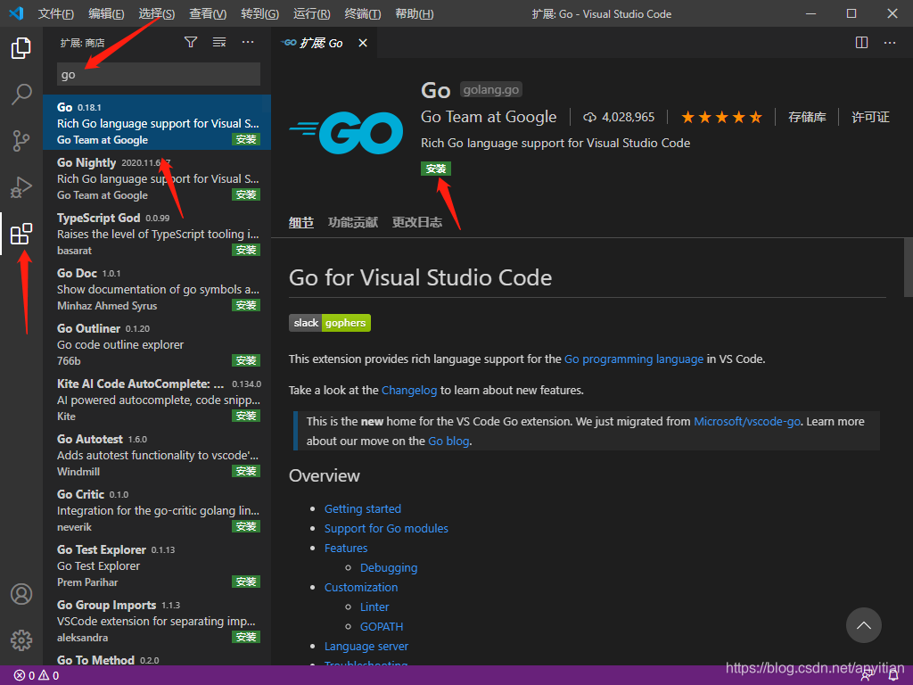Click the VS Code logo icon
The image size is (913, 685).
pos(16,13)
